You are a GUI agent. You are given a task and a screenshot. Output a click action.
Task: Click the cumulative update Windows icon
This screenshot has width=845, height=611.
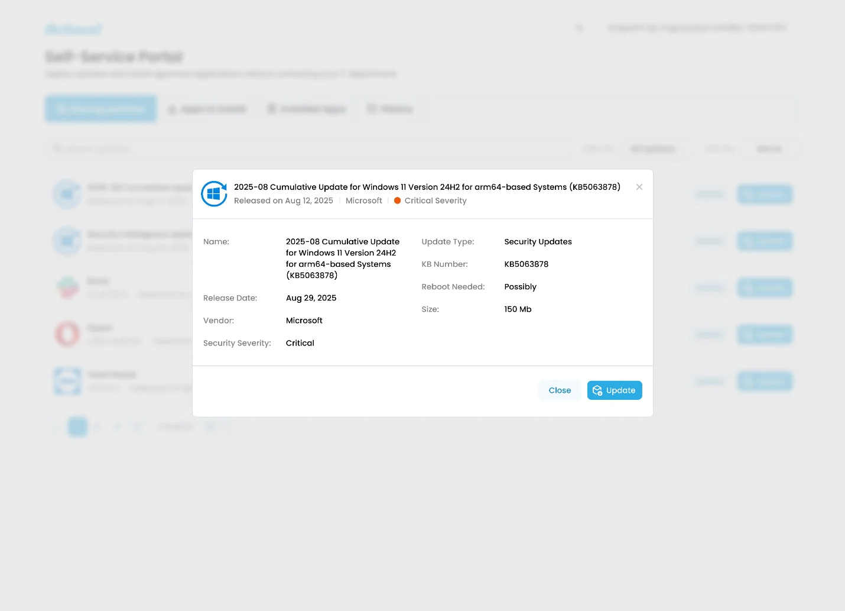pos(67,194)
